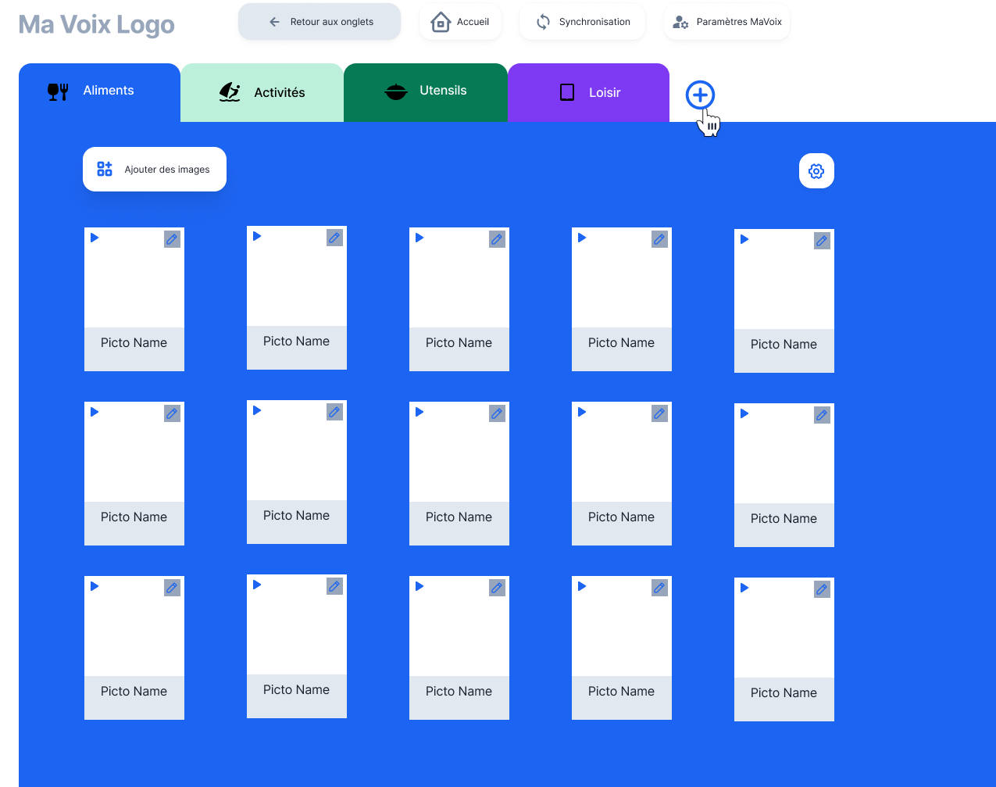Click Retour aux onglets button
996x787 pixels.
(x=320, y=22)
